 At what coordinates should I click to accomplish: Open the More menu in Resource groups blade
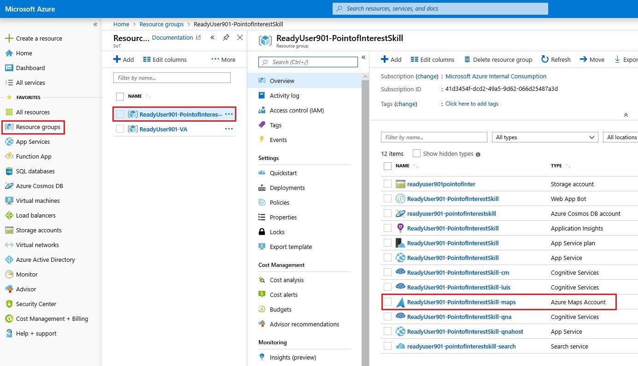[x=223, y=59]
